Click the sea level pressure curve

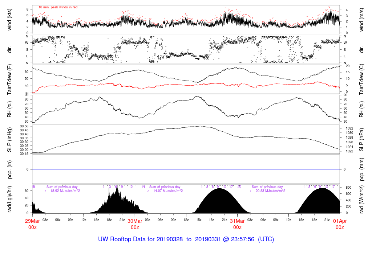(x=186, y=128)
